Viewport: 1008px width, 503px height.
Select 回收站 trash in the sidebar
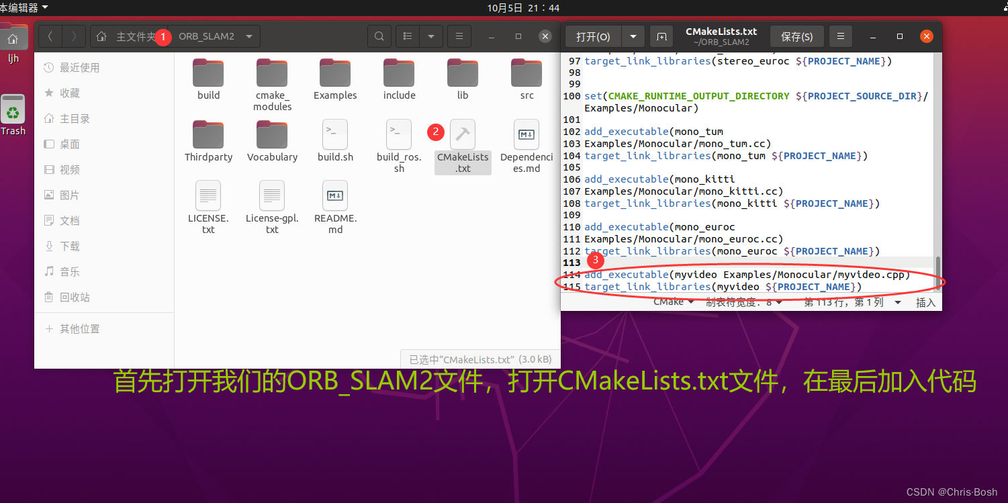(x=104, y=297)
